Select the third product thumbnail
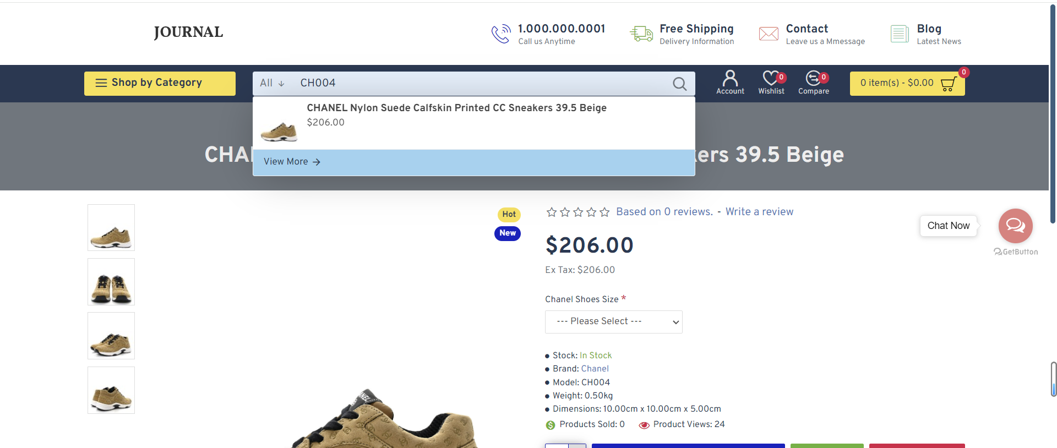Image resolution: width=1057 pixels, height=448 pixels. point(111,336)
